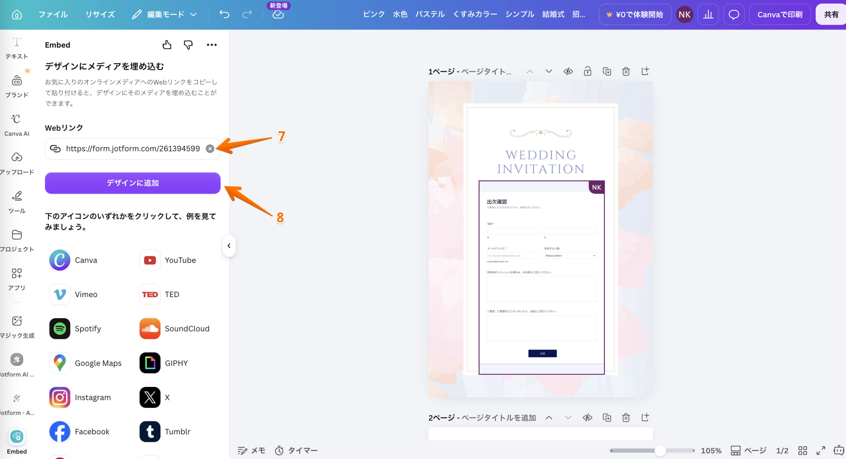846x459 pixels.
Task: Open the Jotform AI app in sidebar
Action: pyautogui.click(x=17, y=366)
